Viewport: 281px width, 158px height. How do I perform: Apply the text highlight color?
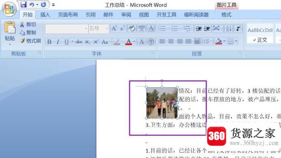(x=117, y=42)
